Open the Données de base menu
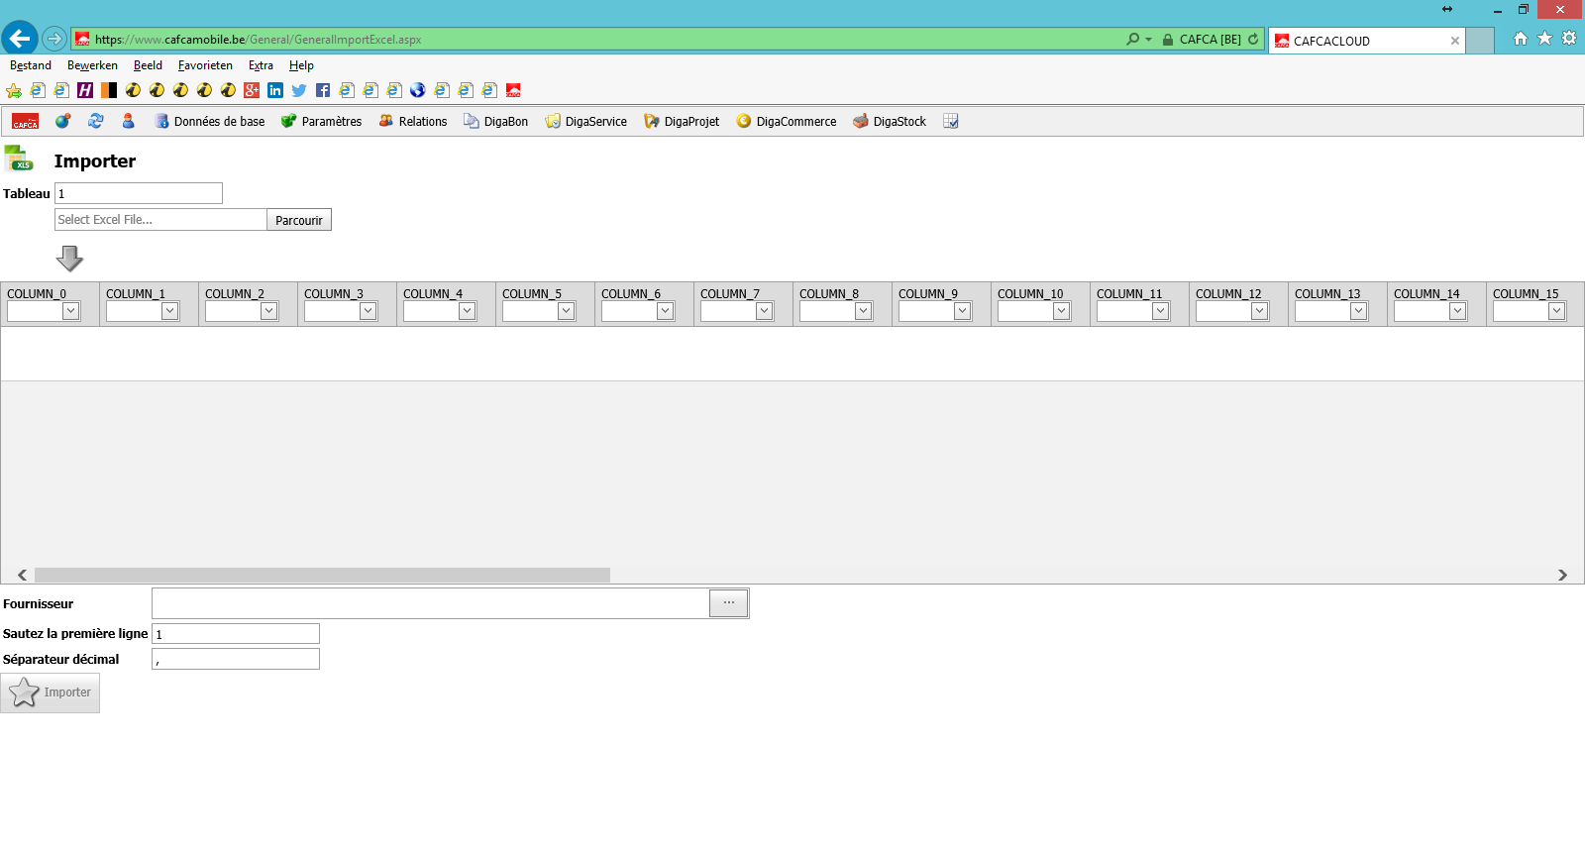 click(x=210, y=122)
